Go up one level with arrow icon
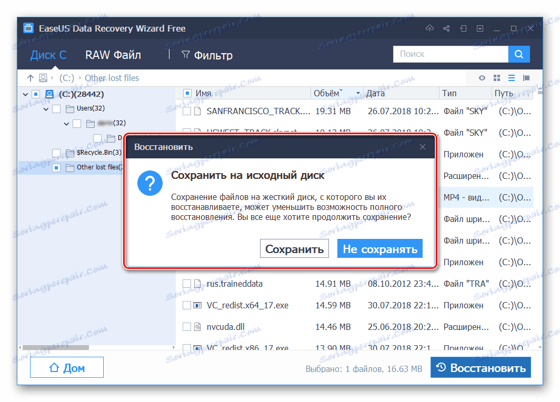 coord(31,78)
